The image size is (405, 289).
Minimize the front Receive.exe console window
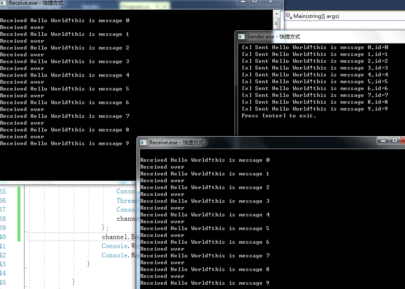click(383, 140)
